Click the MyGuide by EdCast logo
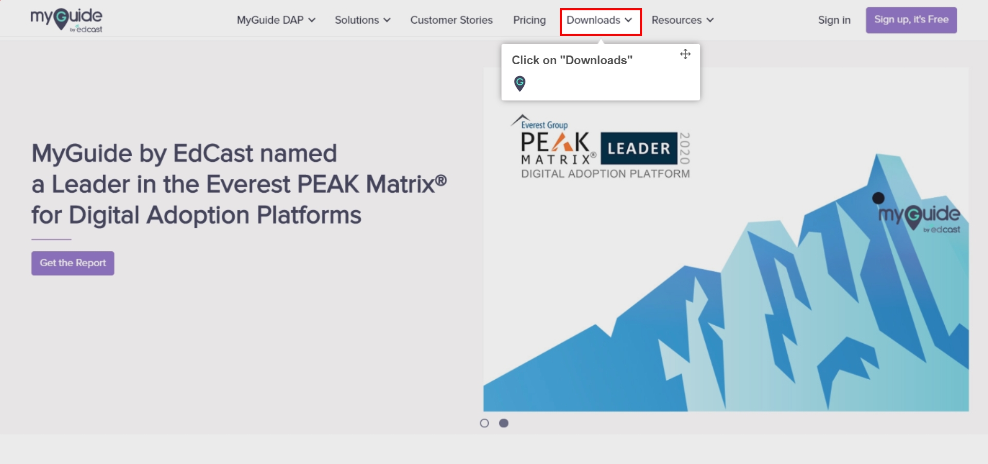 [66, 21]
